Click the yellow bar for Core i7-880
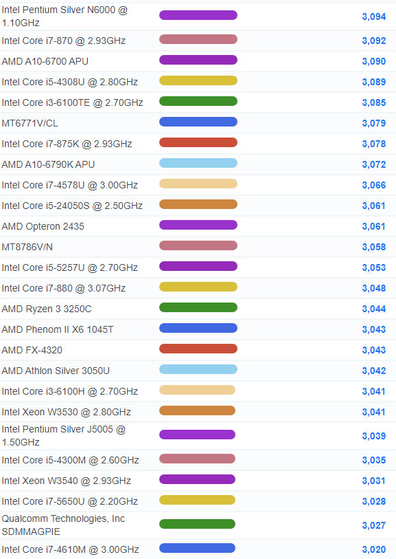 [198, 287]
